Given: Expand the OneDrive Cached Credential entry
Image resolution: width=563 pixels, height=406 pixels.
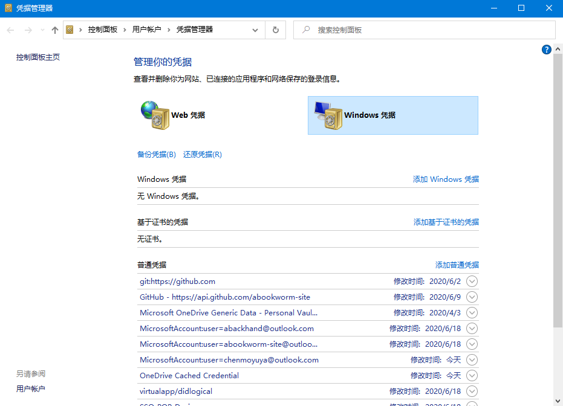Looking at the screenshot, I should [x=472, y=376].
